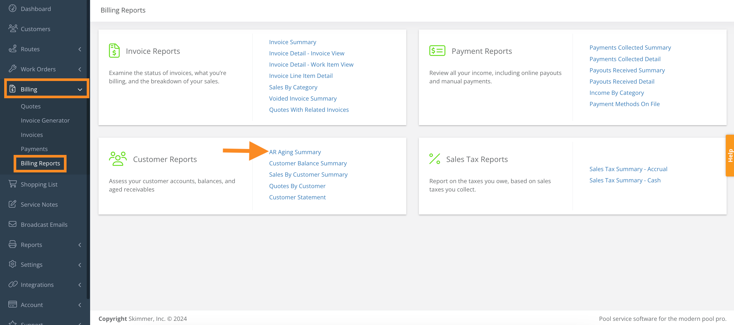
Task: Open Quotes under Billing
Action: tap(31, 106)
